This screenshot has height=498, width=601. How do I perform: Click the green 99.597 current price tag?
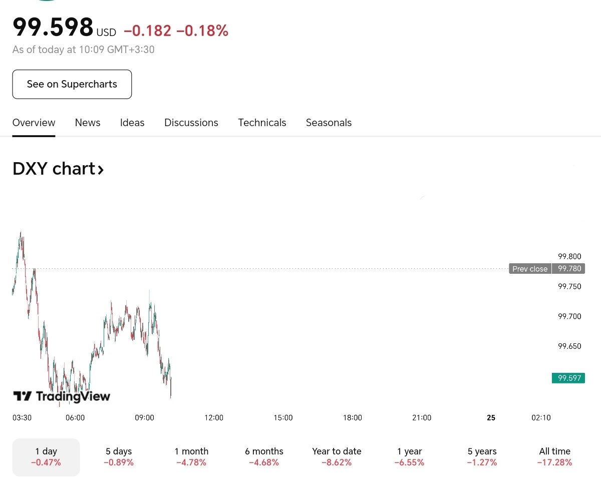point(569,378)
